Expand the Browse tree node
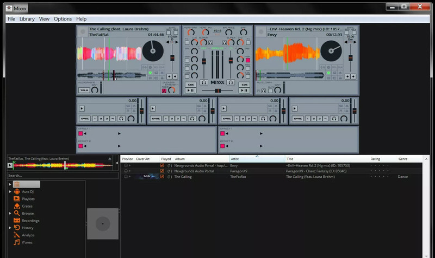Viewport: 435px width, 258px height. [x=10, y=213]
